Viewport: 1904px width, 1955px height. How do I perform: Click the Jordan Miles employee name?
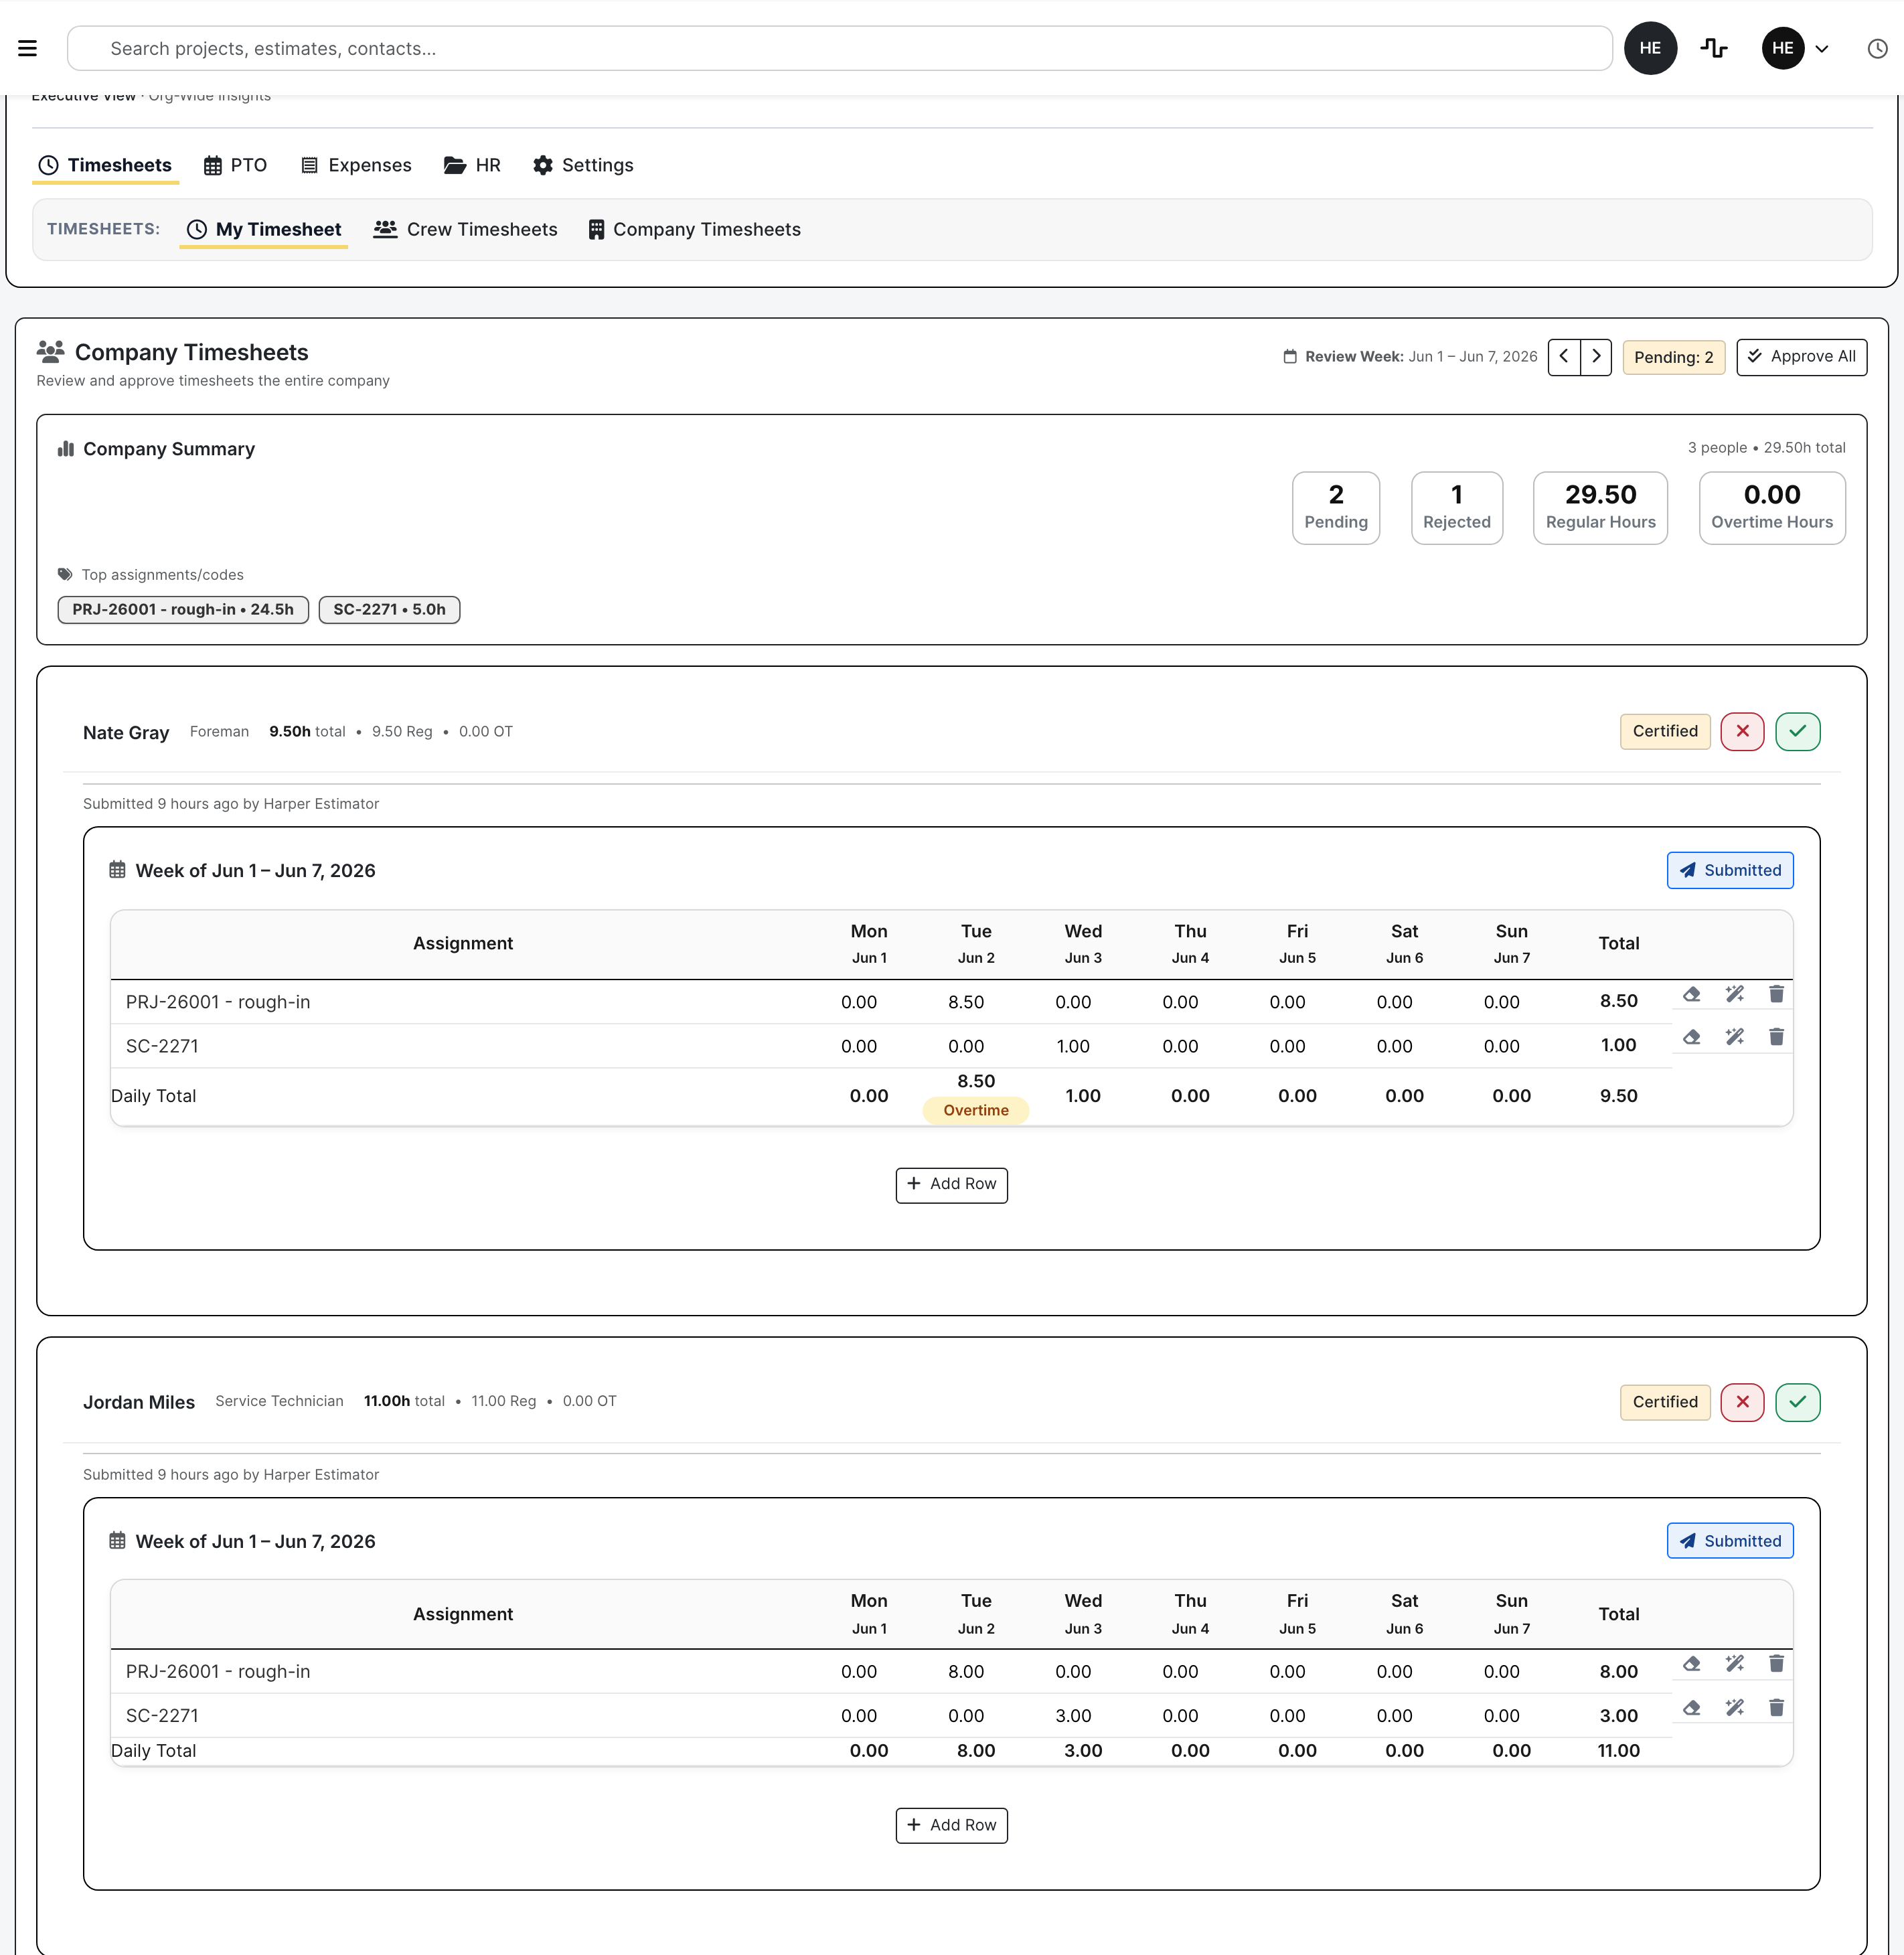139,1403
